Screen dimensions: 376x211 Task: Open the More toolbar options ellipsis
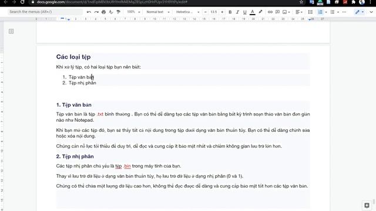pyautogui.click(x=344, y=12)
